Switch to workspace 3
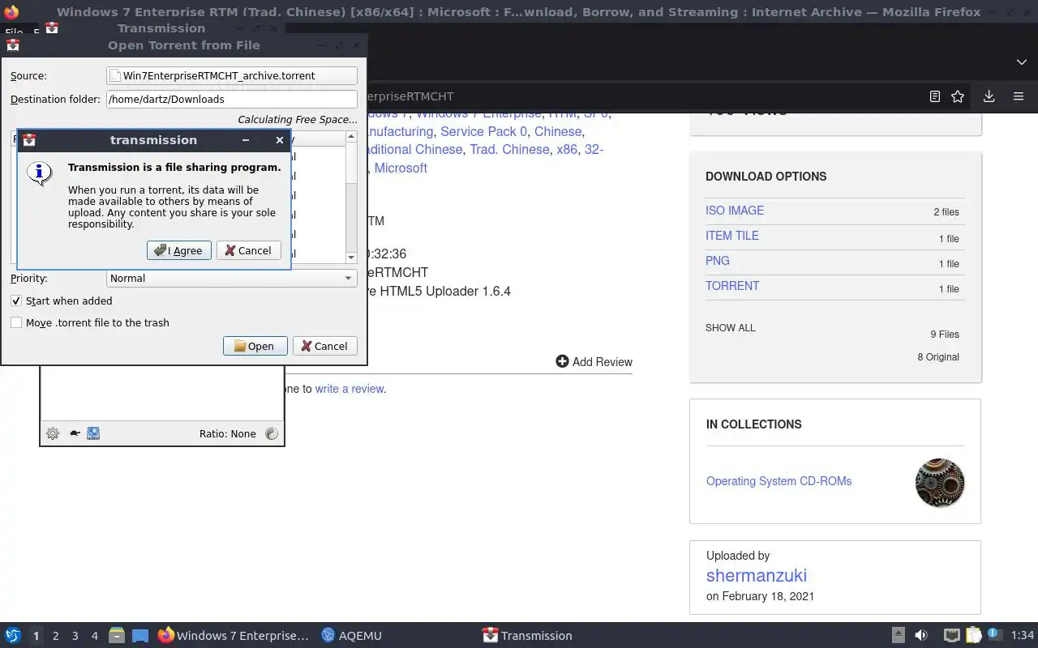The height and width of the screenshot is (648, 1038). (x=75, y=636)
